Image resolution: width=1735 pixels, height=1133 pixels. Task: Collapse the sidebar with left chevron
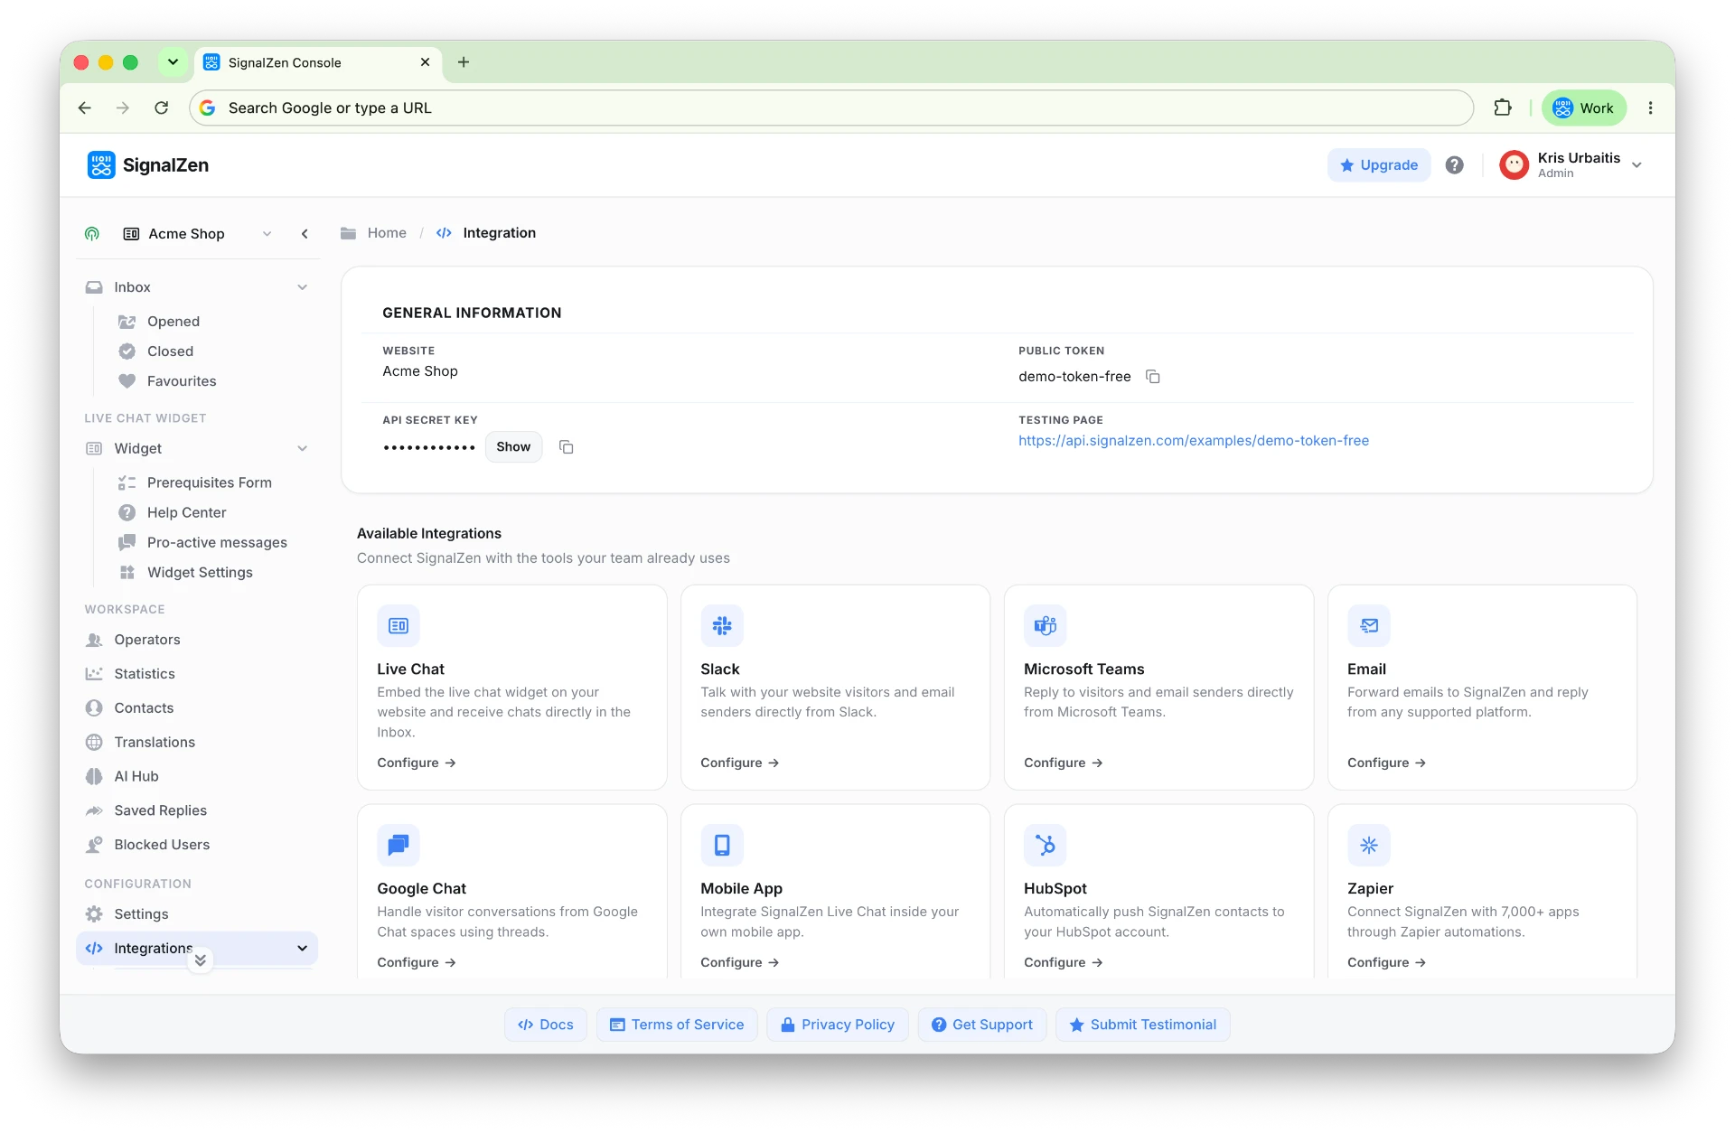(x=305, y=234)
